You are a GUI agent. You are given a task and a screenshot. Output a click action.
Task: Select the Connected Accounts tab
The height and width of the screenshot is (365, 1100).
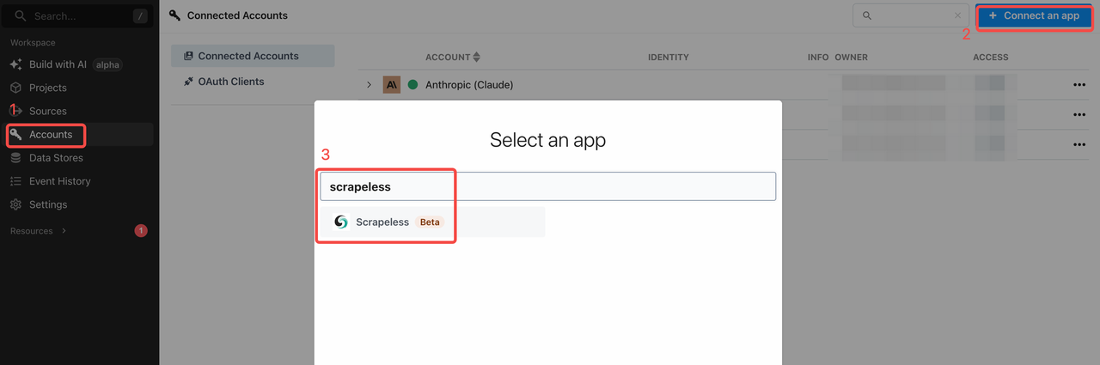pos(253,56)
